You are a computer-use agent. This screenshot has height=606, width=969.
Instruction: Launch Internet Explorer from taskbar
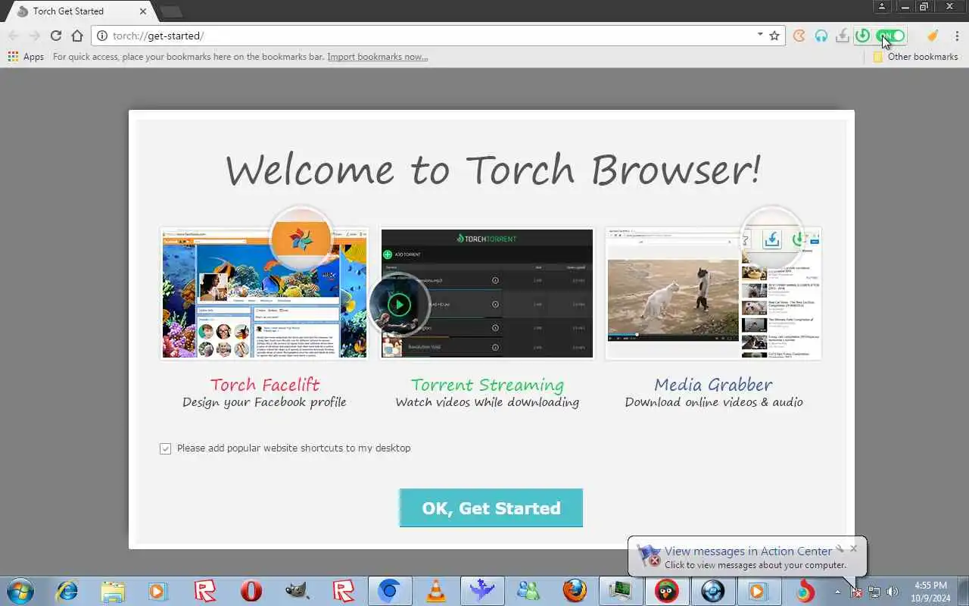coord(67,591)
